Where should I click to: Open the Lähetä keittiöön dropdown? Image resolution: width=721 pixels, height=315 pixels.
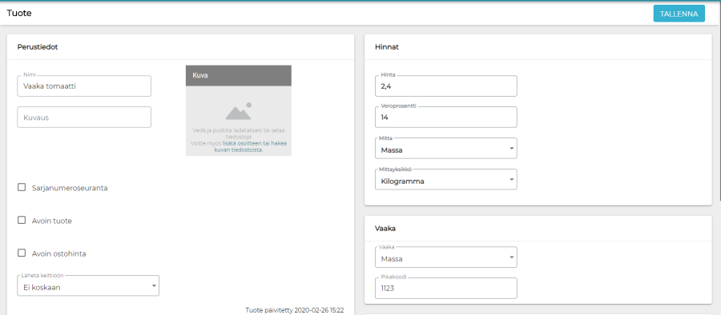tap(88, 285)
